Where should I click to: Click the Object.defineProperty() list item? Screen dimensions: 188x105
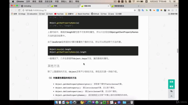click(x=85, y=88)
